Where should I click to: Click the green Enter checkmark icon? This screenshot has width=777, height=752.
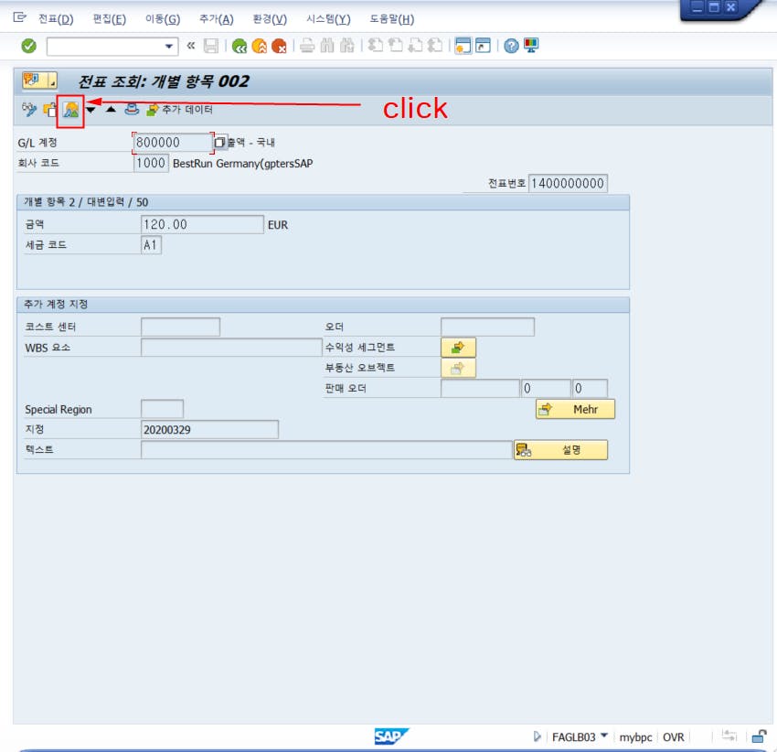click(x=28, y=46)
